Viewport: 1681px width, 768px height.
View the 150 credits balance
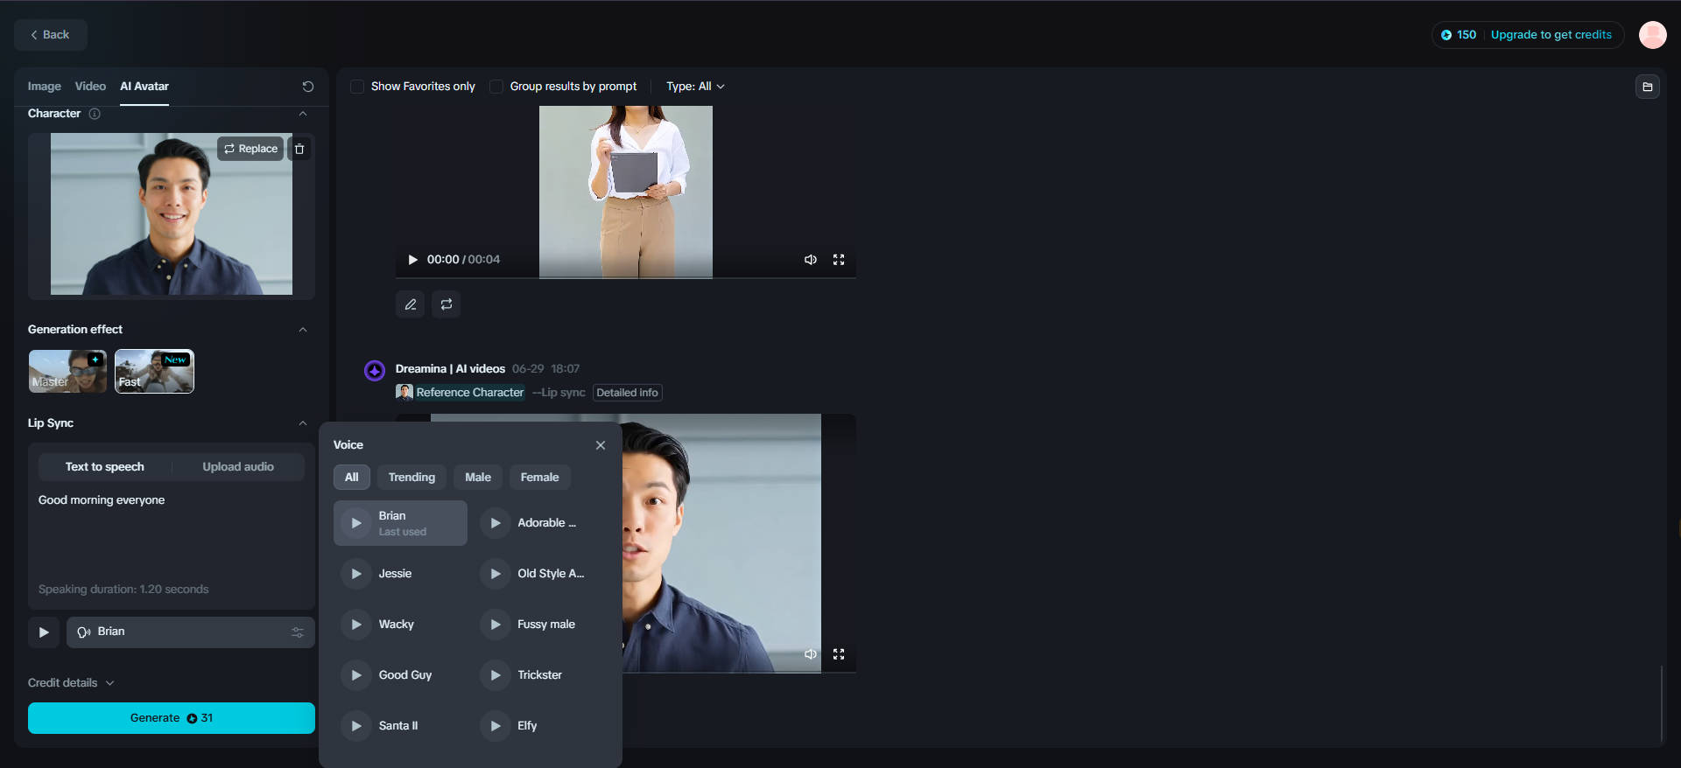tap(1459, 35)
